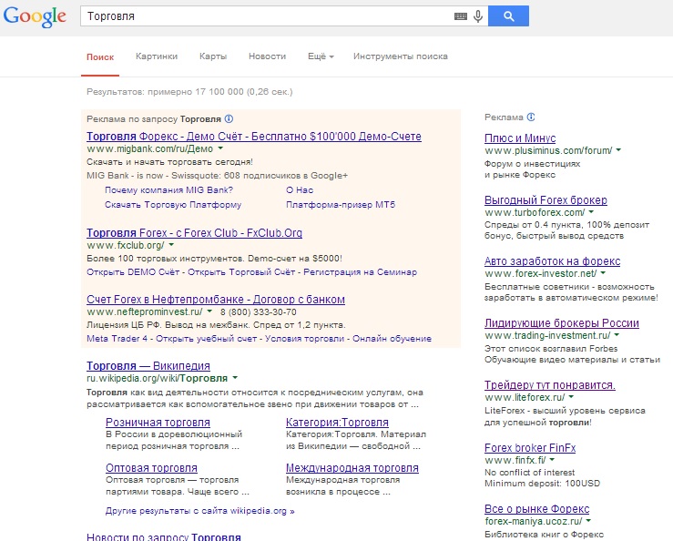Open the 'Категория:Торговля' sublink
The image size is (673, 541).
(337, 422)
